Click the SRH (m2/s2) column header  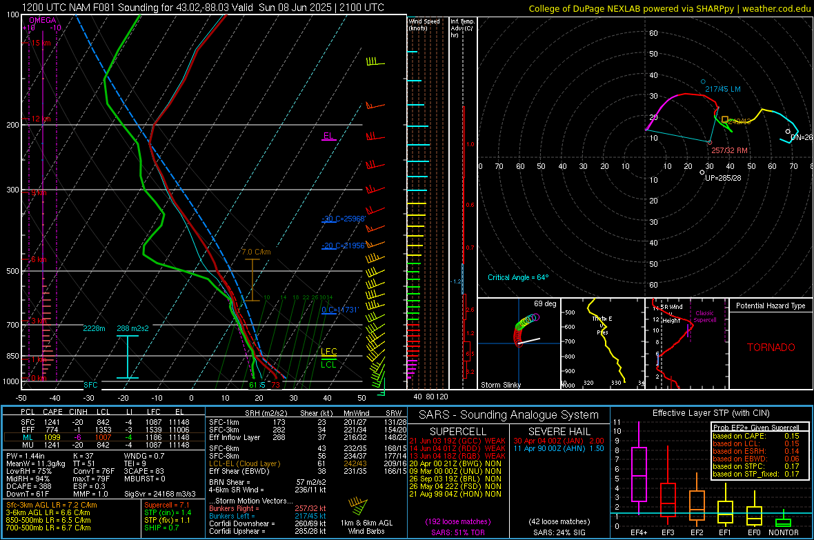[267, 413]
